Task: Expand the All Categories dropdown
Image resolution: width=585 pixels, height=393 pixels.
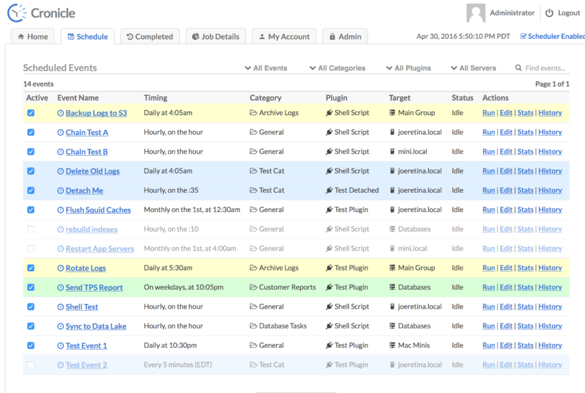Action: coord(337,68)
